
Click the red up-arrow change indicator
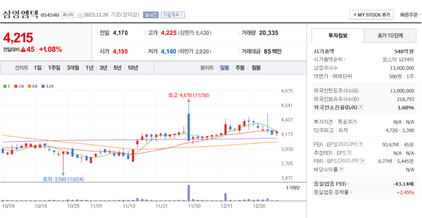[23, 49]
